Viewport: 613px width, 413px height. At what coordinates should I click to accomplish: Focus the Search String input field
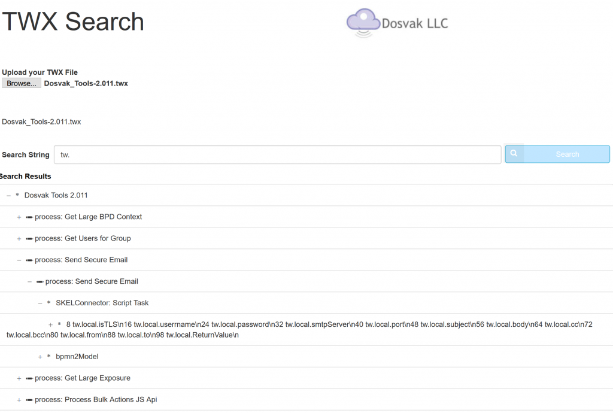coord(278,155)
